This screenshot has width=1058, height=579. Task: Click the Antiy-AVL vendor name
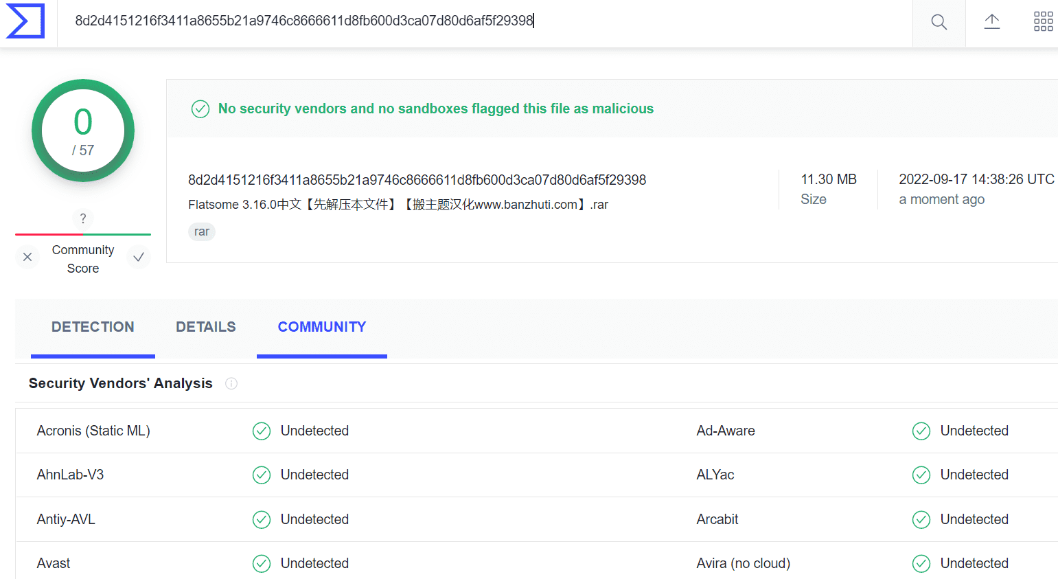66,519
